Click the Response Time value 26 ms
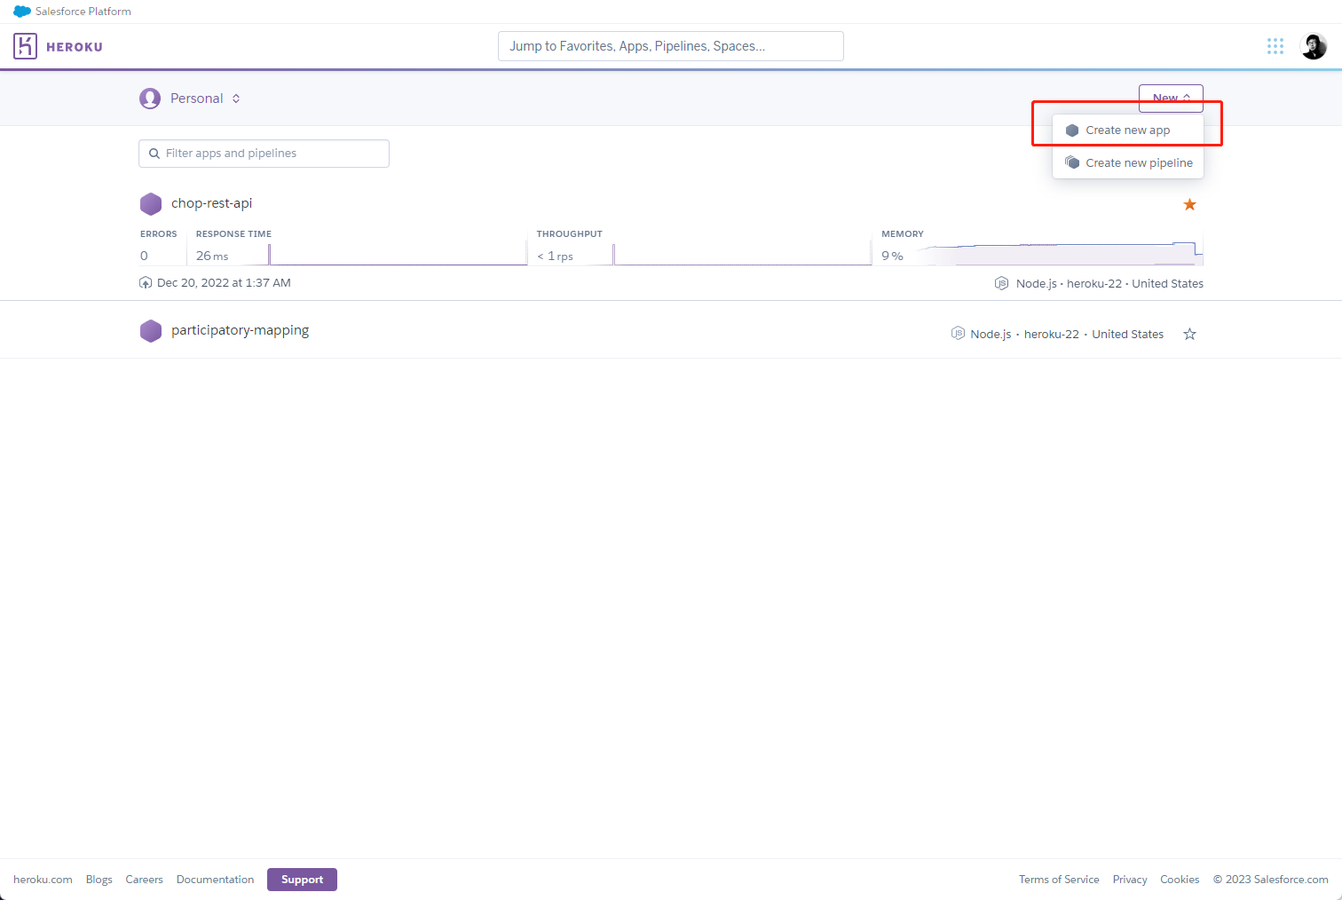Viewport: 1342px width, 900px height. 212,256
